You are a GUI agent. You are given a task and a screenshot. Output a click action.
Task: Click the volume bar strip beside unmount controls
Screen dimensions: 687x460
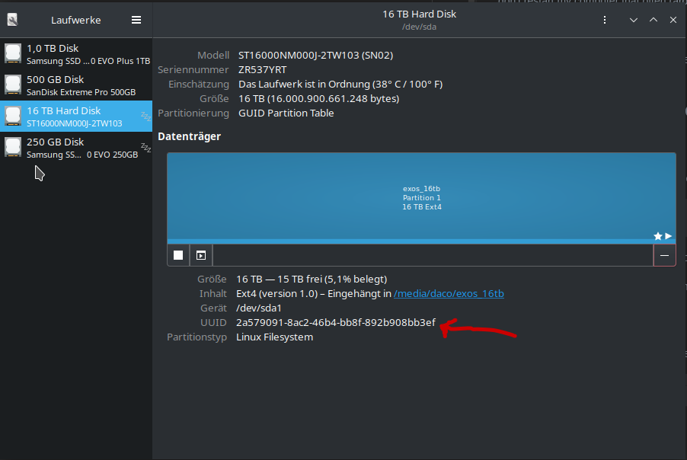coord(427,255)
